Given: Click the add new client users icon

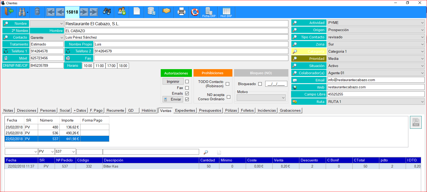Looking at the screenshot, I should pyautogui.click(x=122, y=11).
